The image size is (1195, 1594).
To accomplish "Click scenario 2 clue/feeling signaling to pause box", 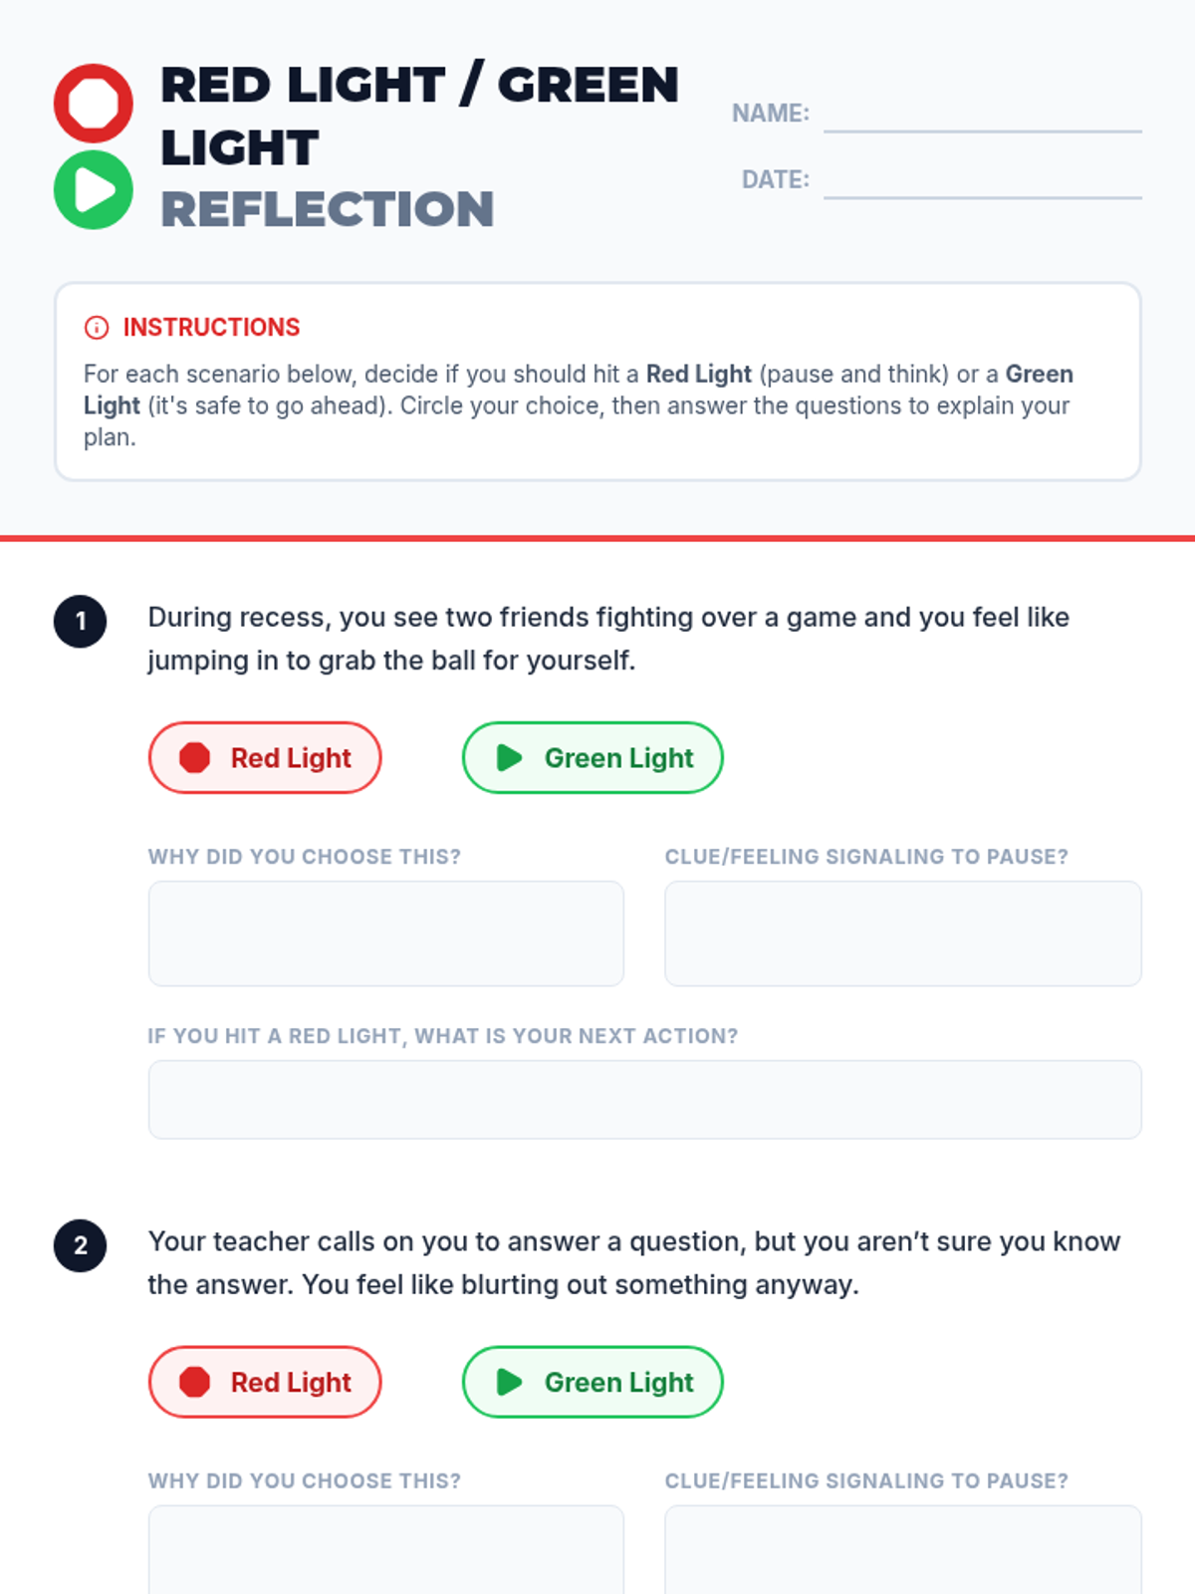I will (902, 1549).
